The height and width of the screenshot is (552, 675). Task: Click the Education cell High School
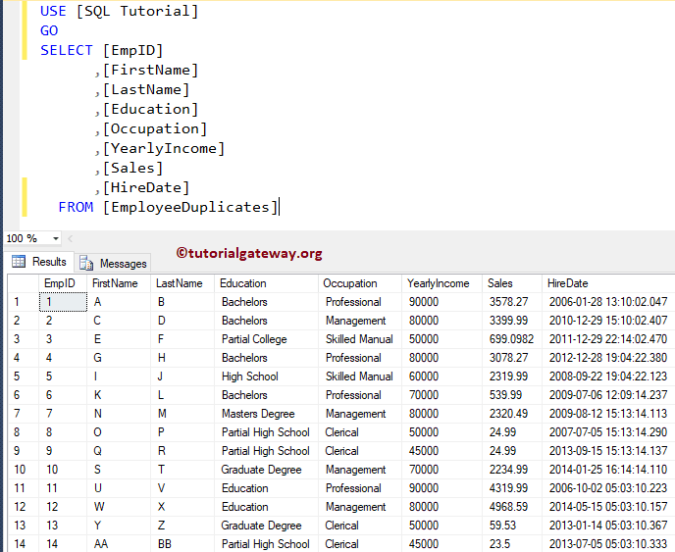click(267, 376)
